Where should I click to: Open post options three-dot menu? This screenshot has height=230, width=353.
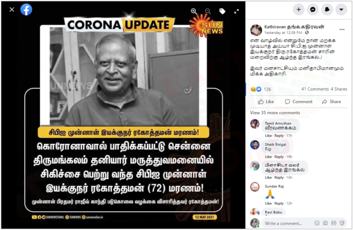(x=342, y=30)
